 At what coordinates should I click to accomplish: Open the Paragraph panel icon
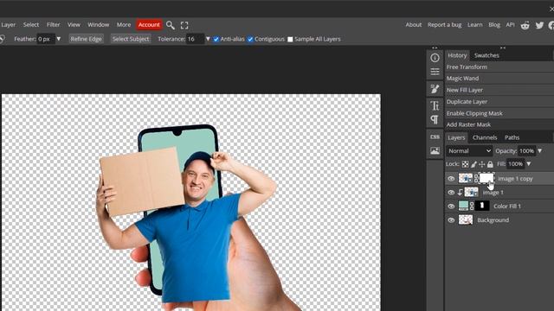(435, 120)
